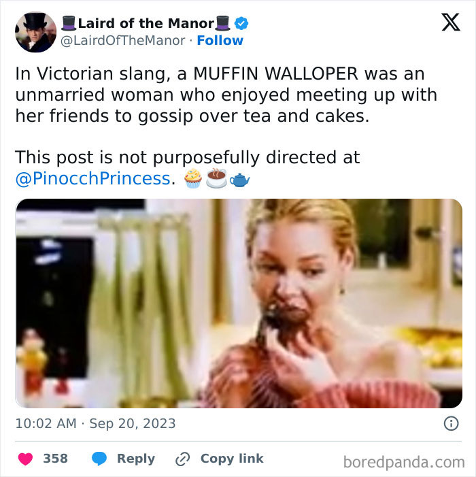Click the Copy link text
476x477 pixels.
(x=232, y=459)
